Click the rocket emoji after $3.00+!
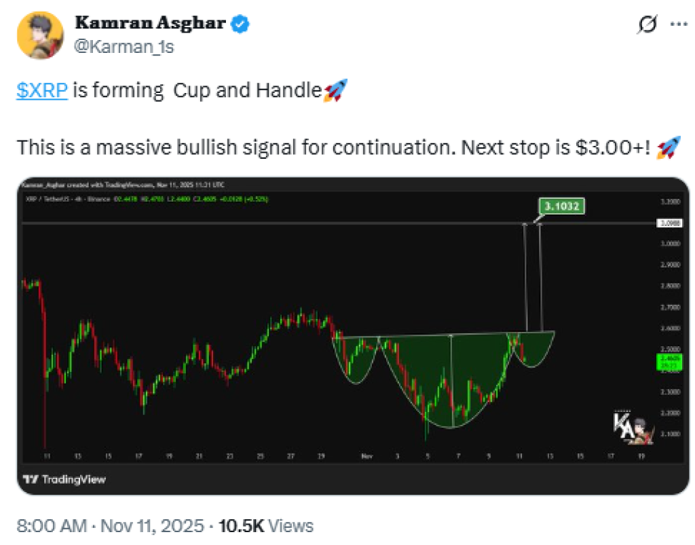This screenshot has height=545, width=695. tap(669, 147)
